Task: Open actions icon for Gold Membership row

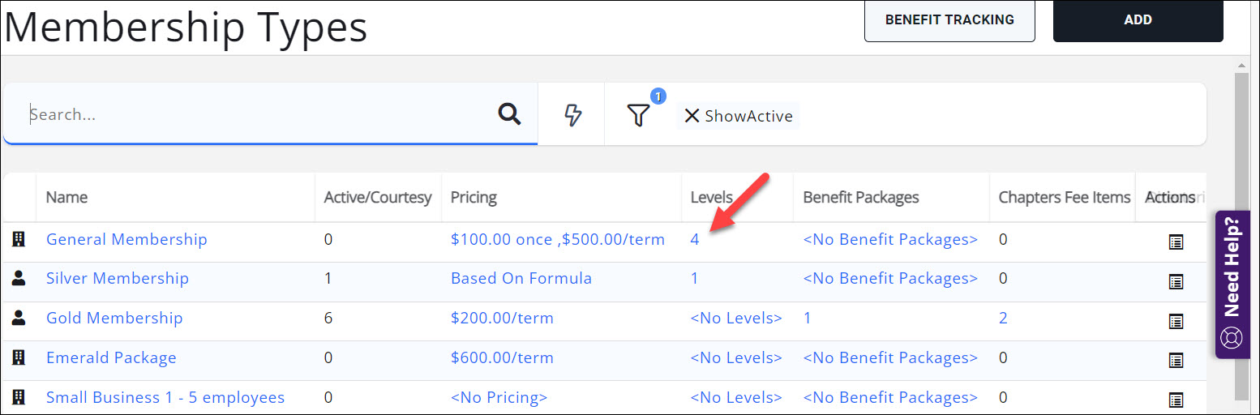Action: (1176, 321)
